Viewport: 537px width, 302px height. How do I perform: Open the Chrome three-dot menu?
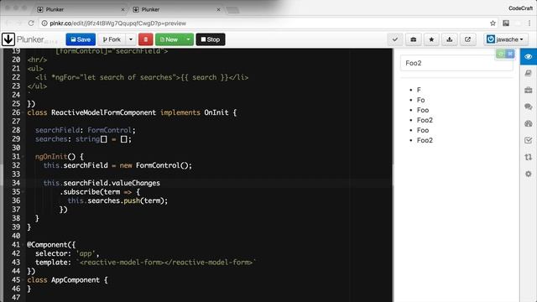(529, 23)
